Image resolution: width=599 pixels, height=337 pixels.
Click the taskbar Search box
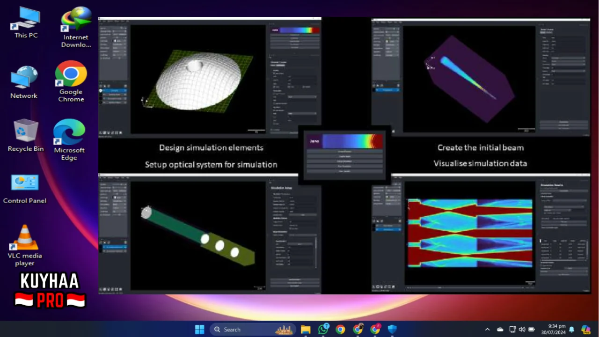tap(253, 330)
